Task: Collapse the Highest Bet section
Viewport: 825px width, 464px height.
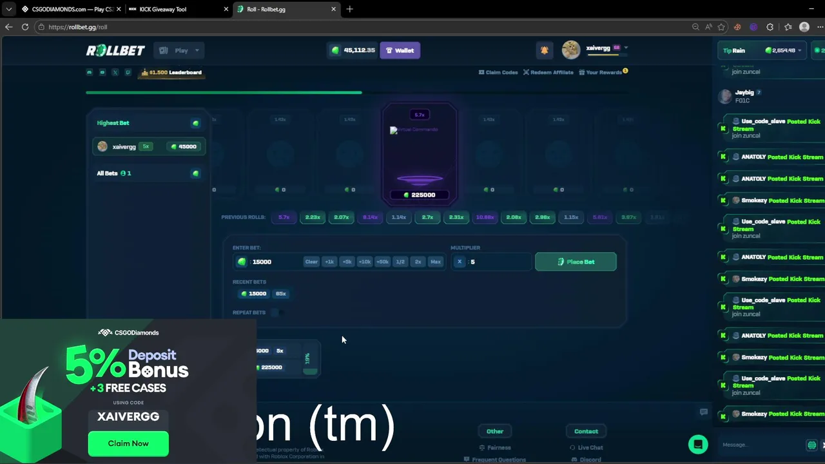Action: click(x=195, y=123)
